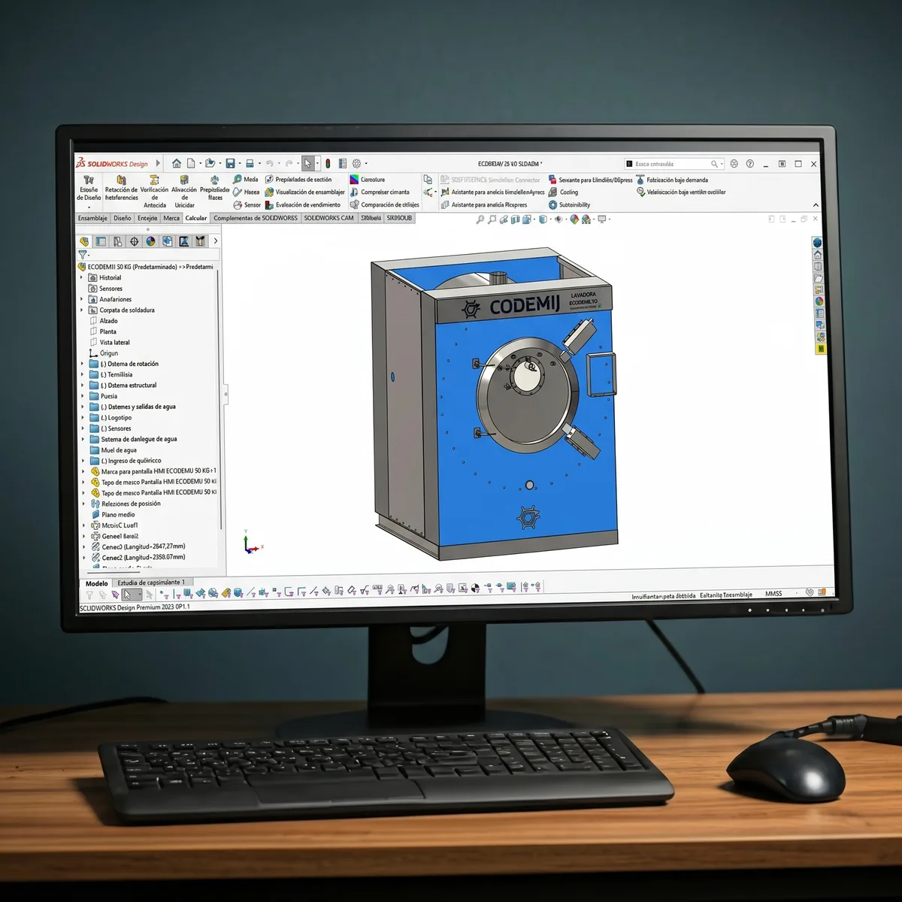The width and height of the screenshot is (902, 902).
Task: Expand the Historial tree node
Action: 82,277
